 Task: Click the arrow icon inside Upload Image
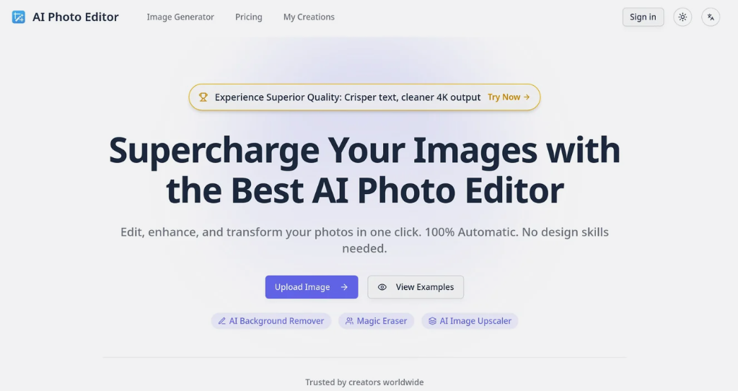(344, 287)
